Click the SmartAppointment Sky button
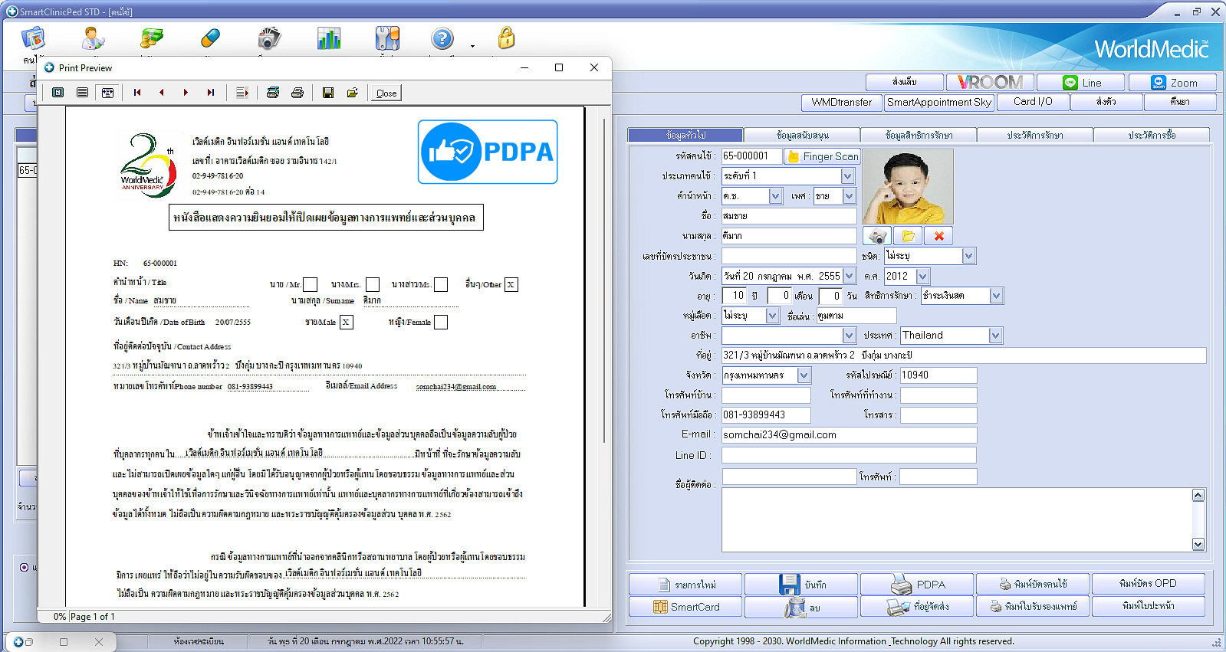Viewport: 1226px width, 652px height. pos(939,102)
